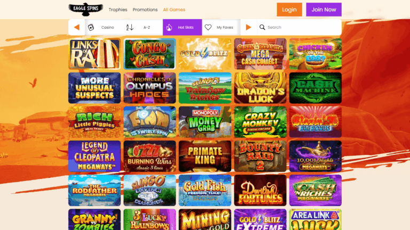This screenshot has height=230, width=410.
Task: Open My Faves heart icon
Action: coord(208,27)
